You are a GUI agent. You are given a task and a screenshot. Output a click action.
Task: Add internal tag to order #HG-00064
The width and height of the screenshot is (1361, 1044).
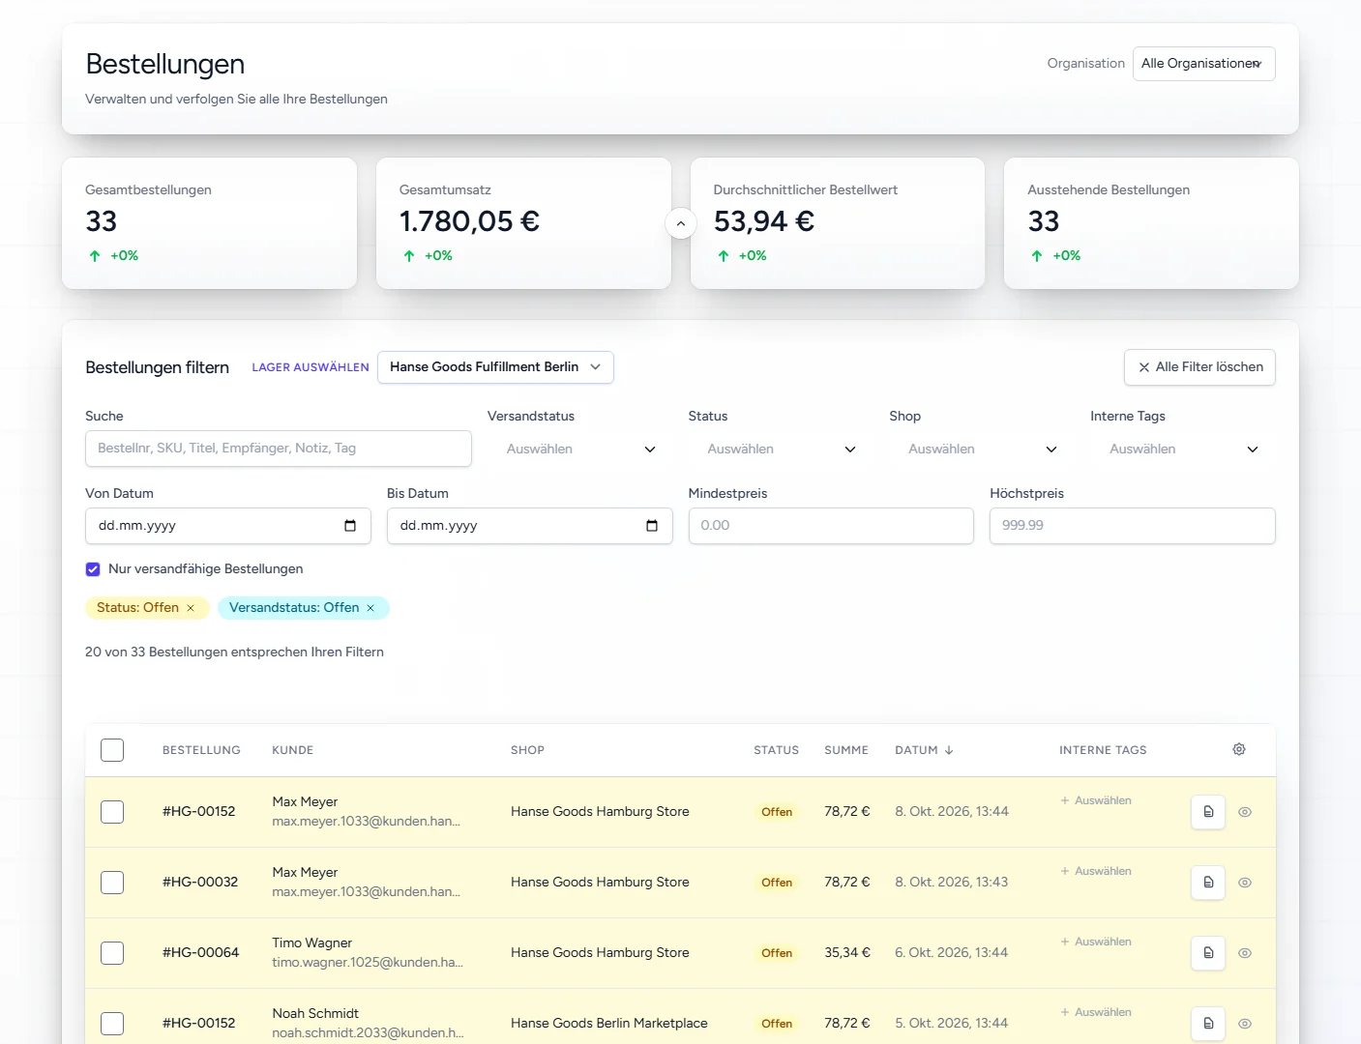point(1096,942)
